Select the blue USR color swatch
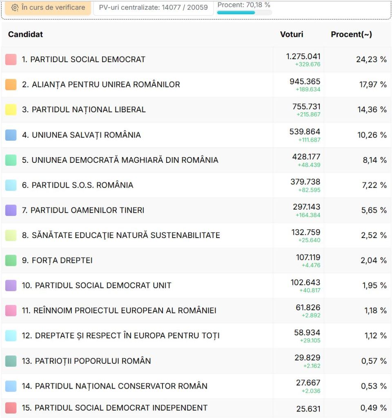Viewport: 392px width, 418px height. (11, 135)
